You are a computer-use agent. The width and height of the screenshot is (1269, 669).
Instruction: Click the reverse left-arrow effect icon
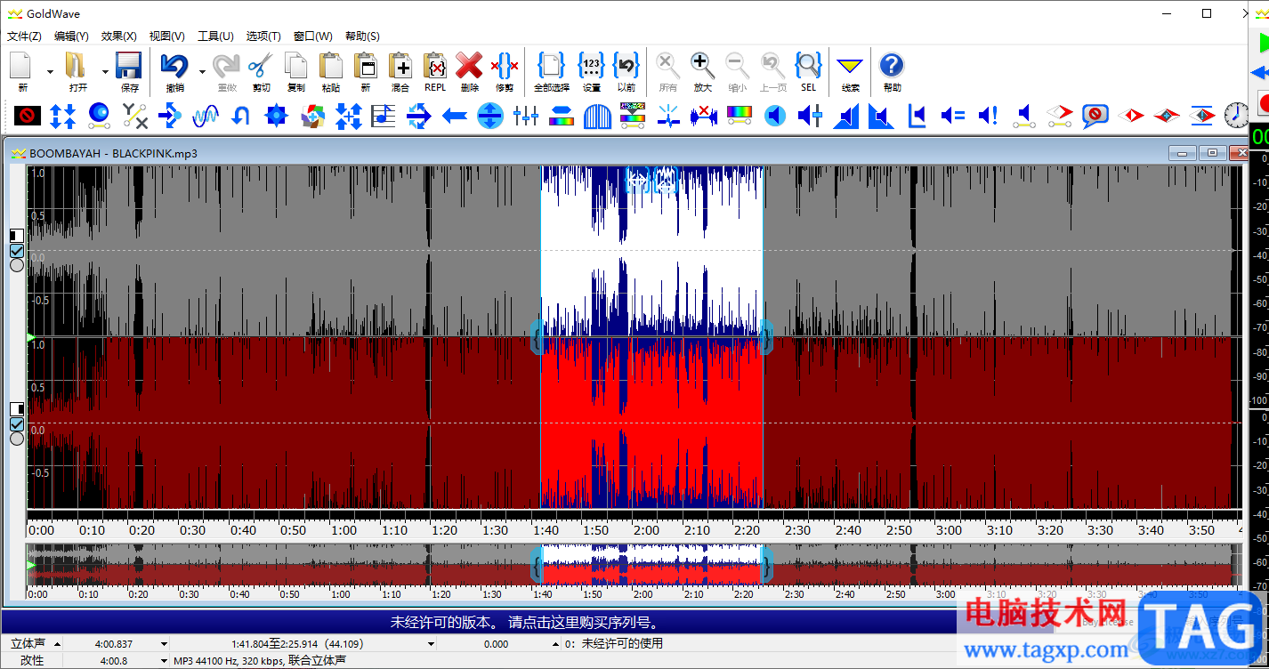[x=455, y=115]
